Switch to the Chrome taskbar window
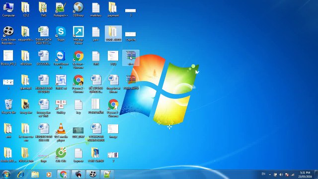This screenshot has height=179, width=318. pos(63,175)
